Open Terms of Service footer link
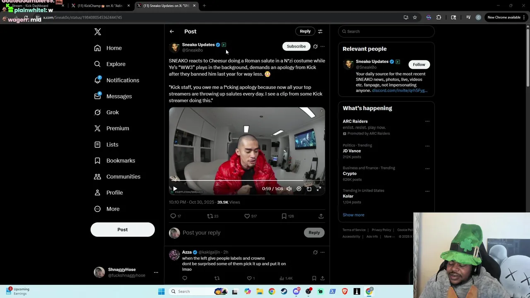The height and width of the screenshot is (298, 530). pyautogui.click(x=354, y=230)
